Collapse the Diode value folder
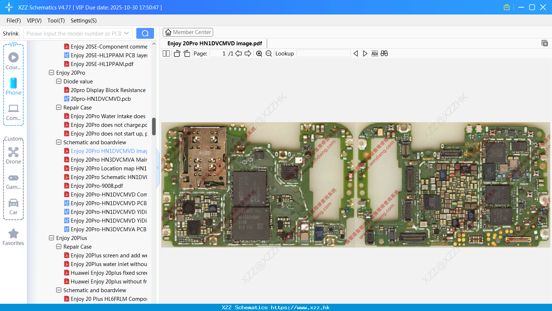The width and height of the screenshot is (552, 311). 59,81
